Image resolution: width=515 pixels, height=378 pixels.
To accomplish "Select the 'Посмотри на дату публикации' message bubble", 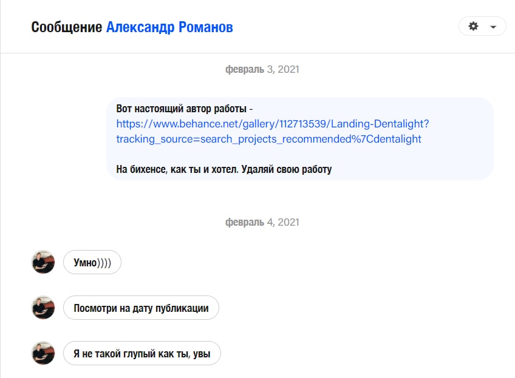I will coord(142,308).
